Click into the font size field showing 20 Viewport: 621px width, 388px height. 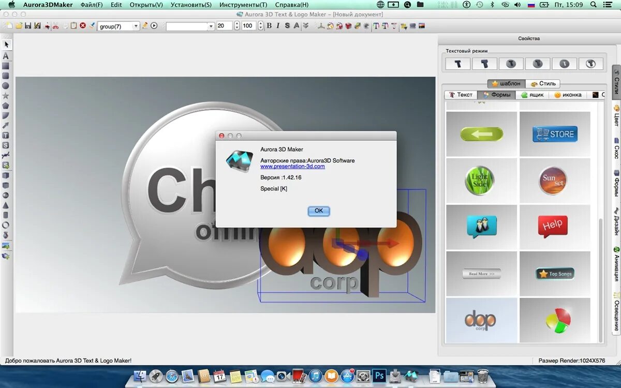point(225,26)
